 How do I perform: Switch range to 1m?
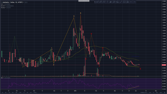pos(9,92)
